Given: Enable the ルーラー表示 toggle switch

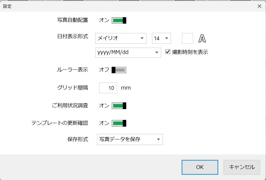Looking at the screenshot, I should tap(119, 70).
